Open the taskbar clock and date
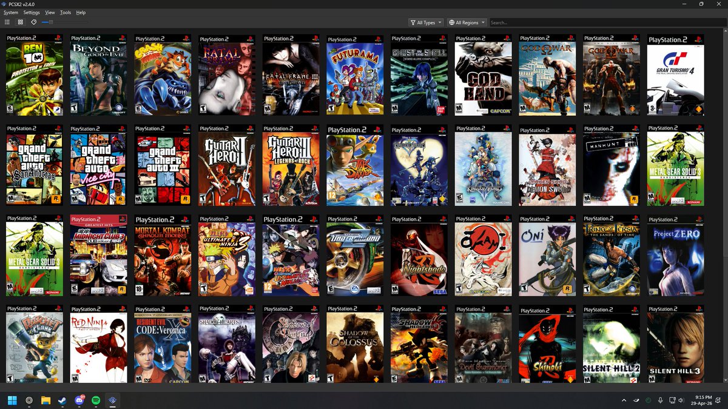 pos(703,400)
